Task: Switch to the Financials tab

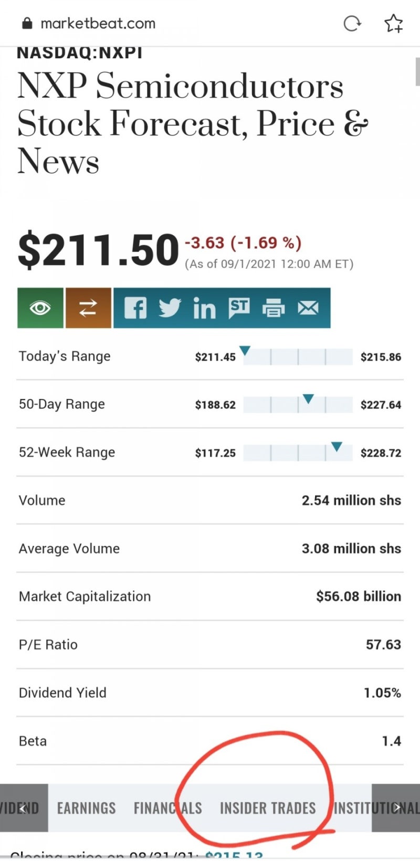Action: [167, 808]
